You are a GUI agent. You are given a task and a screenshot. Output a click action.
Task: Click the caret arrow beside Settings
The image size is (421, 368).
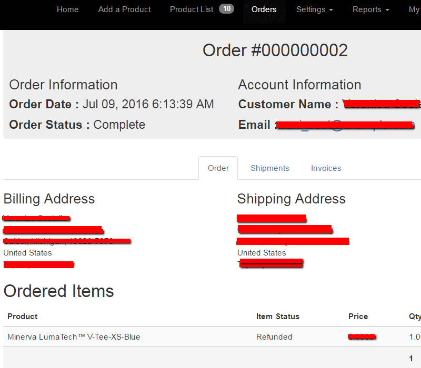330,10
